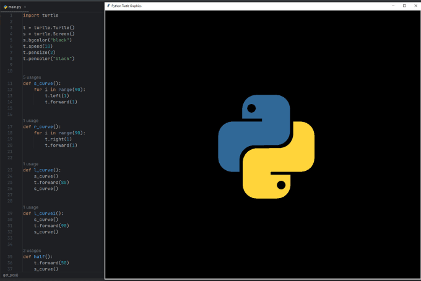Click the get_pos() breadcrumb at editor bottom
This screenshot has width=421, height=281.
tap(11, 275)
